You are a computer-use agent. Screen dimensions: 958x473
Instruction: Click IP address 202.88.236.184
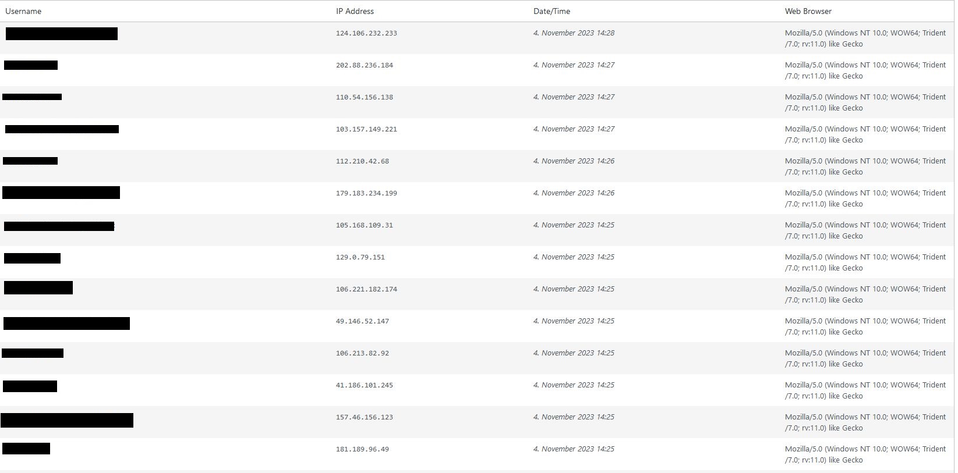[364, 65]
